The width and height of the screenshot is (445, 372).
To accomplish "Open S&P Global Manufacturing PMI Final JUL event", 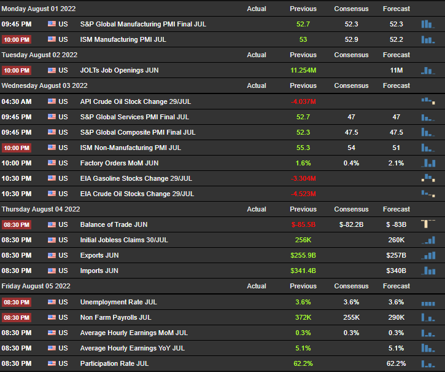I will coord(143,24).
